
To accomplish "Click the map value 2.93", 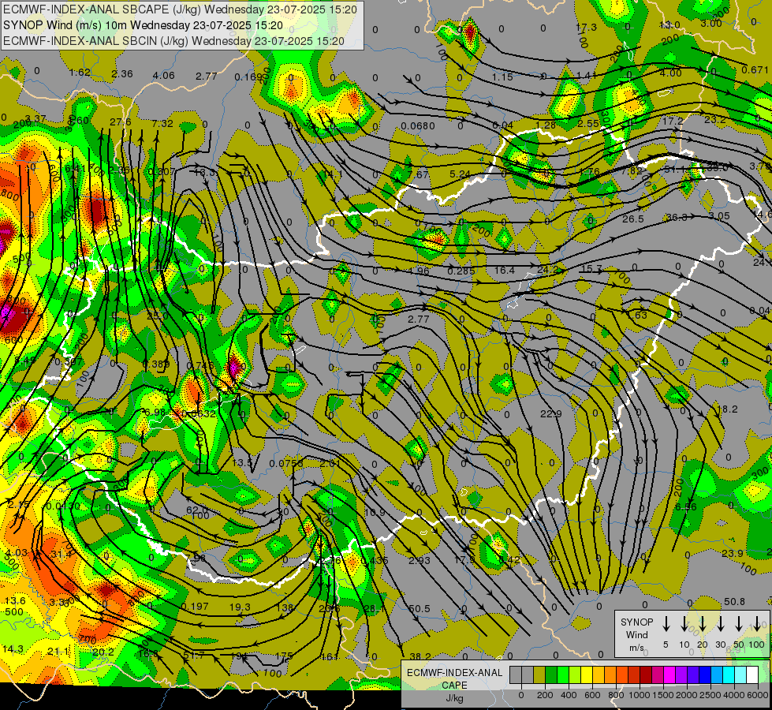I will 420,560.
